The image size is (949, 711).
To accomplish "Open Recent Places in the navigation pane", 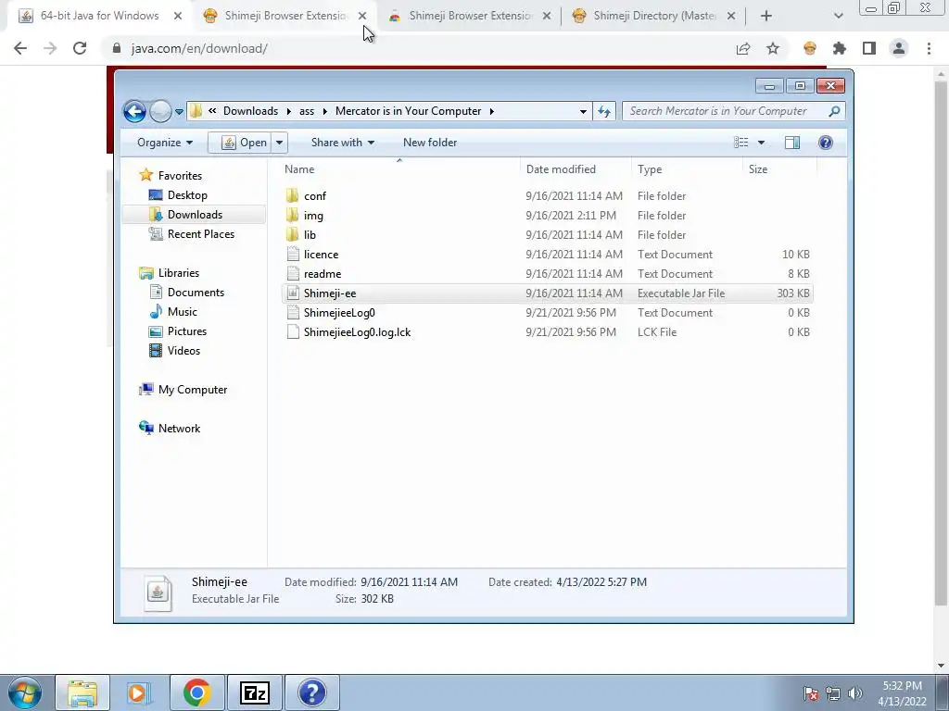I will (201, 234).
